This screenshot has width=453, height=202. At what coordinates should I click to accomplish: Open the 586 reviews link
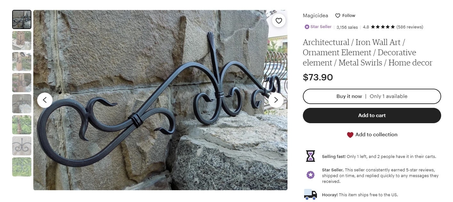[410, 27]
